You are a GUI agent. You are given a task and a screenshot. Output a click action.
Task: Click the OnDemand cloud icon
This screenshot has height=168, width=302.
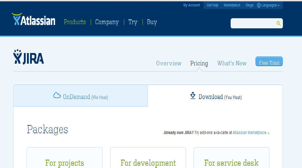click(x=57, y=95)
